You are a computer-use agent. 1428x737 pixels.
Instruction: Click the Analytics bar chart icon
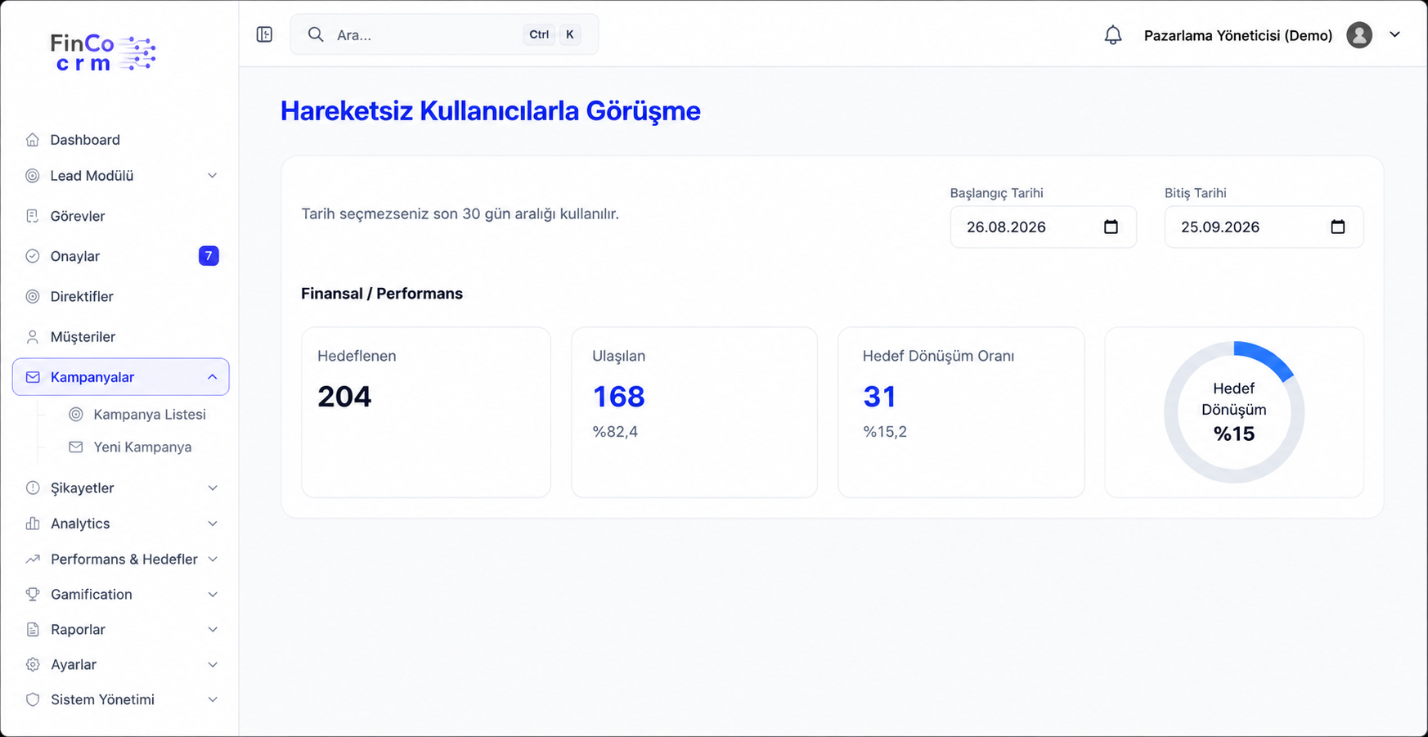coord(33,524)
